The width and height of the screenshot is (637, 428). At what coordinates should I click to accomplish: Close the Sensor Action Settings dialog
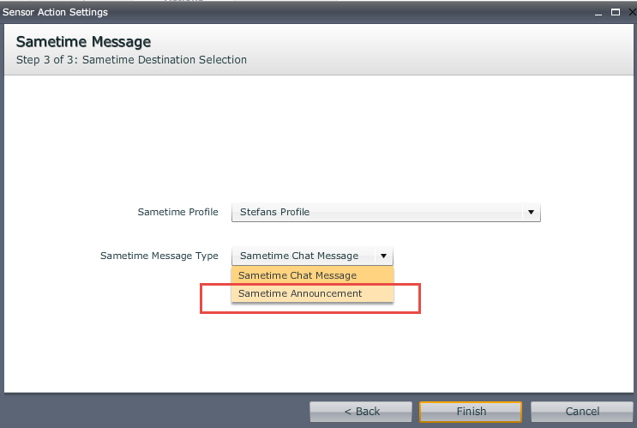628,12
